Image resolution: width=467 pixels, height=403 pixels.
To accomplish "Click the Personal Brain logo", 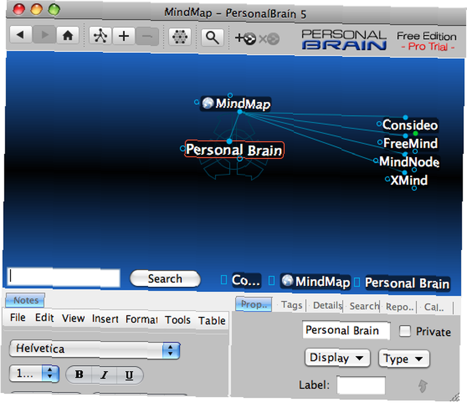I will click(344, 40).
